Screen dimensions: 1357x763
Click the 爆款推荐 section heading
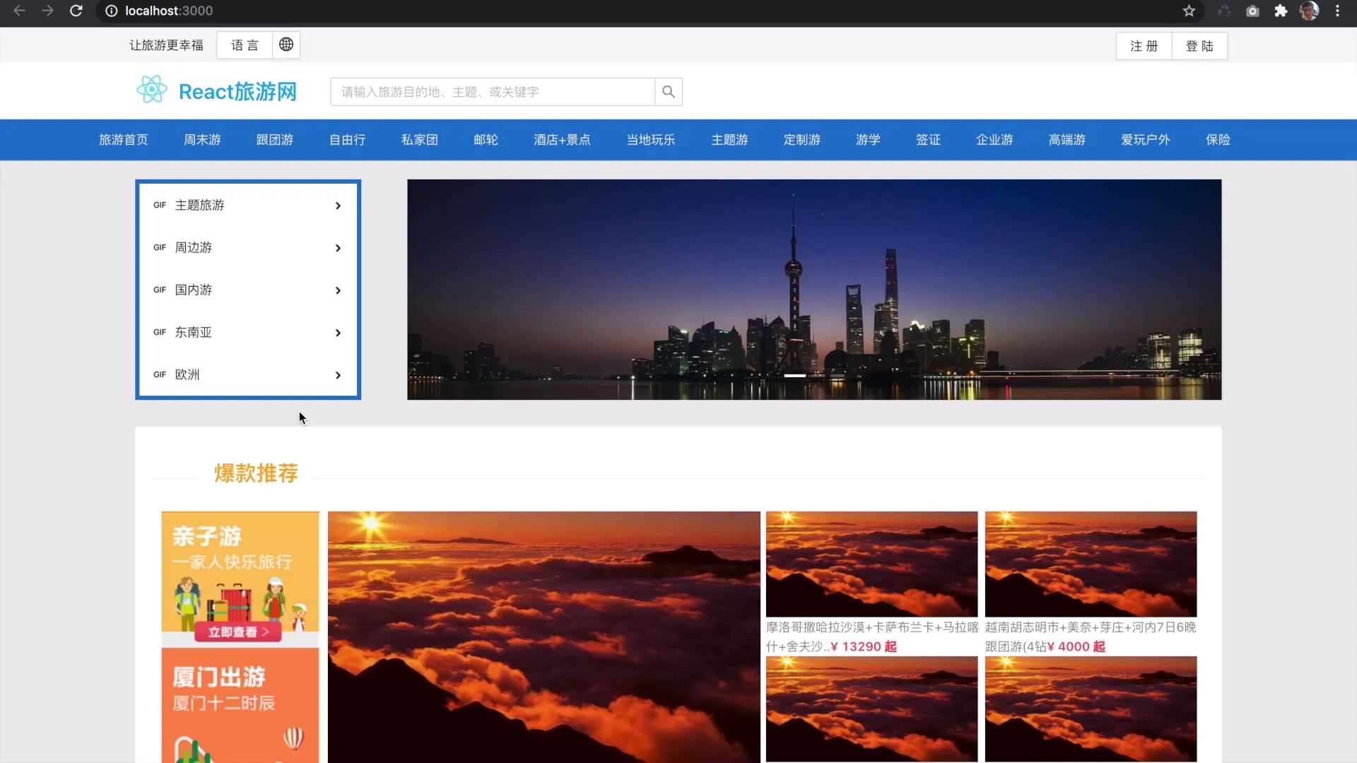coord(256,473)
